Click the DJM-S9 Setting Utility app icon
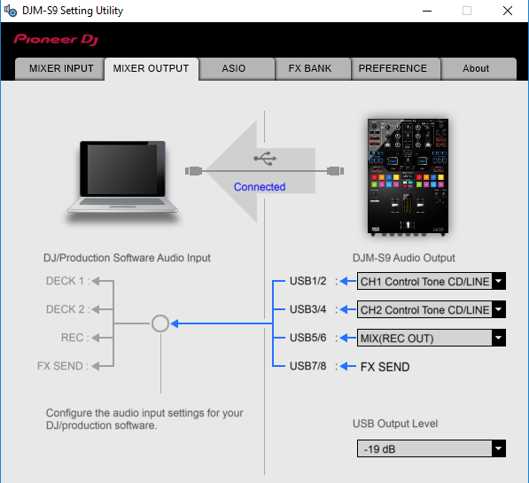 11,11
